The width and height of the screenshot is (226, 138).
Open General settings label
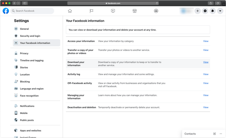24,29
